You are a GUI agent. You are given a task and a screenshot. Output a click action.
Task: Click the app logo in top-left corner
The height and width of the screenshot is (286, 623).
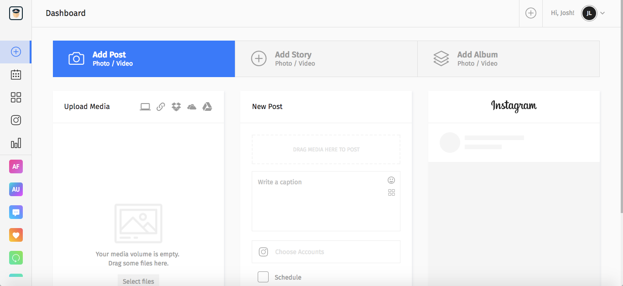tap(16, 13)
